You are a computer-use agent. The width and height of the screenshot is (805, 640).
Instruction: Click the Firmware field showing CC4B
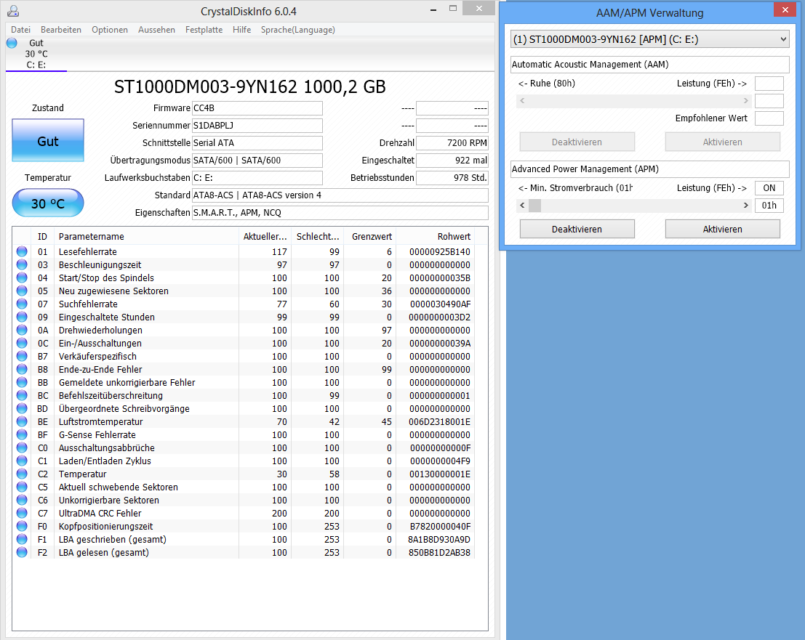tap(257, 108)
